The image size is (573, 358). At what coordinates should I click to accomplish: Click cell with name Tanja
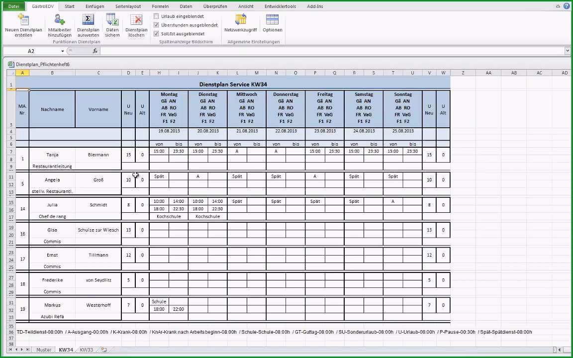tap(52, 155)
